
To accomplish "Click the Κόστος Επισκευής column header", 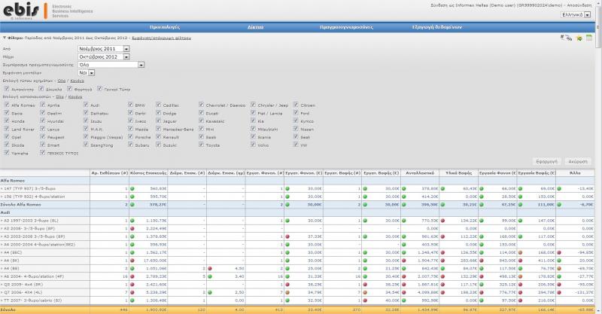I will click(148, 173).
